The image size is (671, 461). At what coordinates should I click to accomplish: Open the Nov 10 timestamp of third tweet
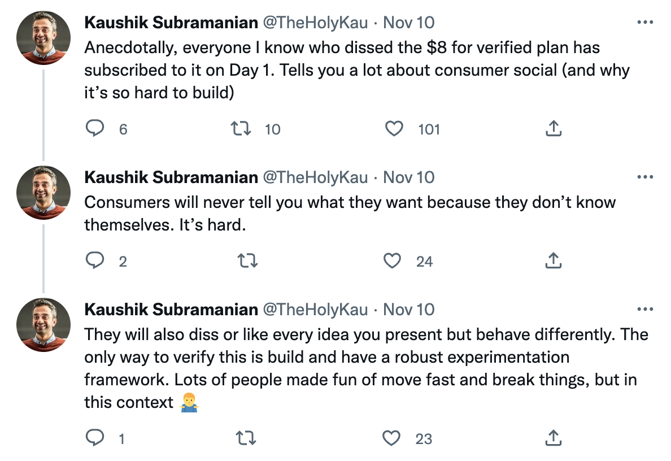tap(409, 310)
